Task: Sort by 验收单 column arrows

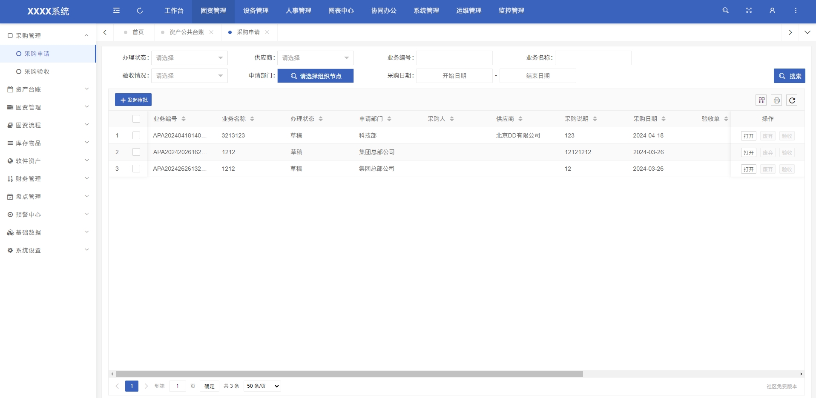Action: (726, 119)
